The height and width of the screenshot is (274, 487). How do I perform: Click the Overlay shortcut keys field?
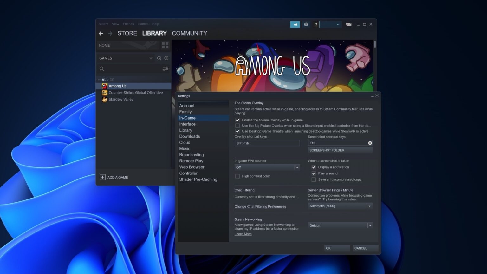(267, 143)
